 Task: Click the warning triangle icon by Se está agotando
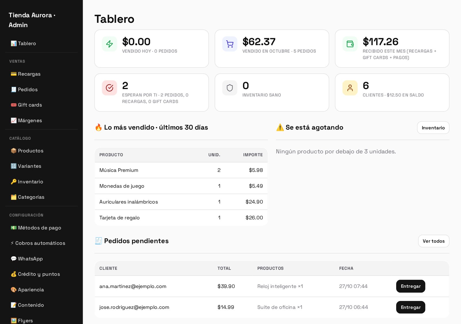[x=280, y=127]
